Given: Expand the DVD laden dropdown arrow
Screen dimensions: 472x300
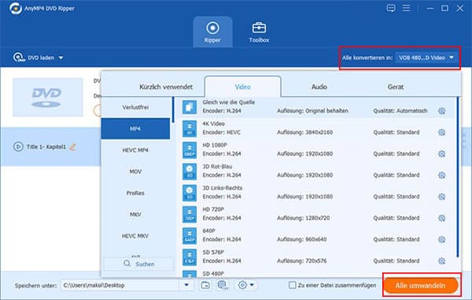Looking at the screenshot, I should [61, 57].
